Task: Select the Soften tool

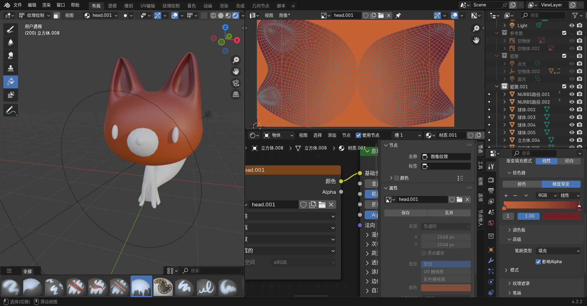Action: tap(11, 42)
